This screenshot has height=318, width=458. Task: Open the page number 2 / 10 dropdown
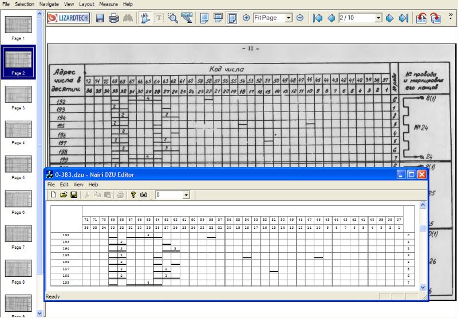[378, 18]
